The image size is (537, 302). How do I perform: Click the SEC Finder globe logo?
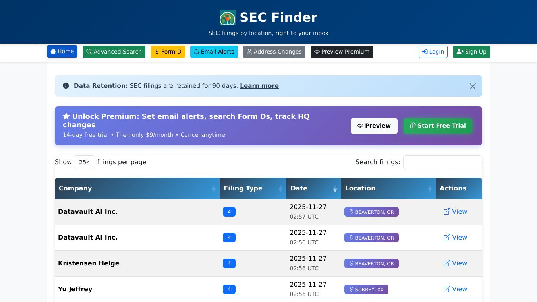coord(227,17)
